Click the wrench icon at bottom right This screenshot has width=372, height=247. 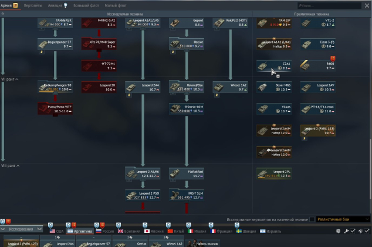346,231
